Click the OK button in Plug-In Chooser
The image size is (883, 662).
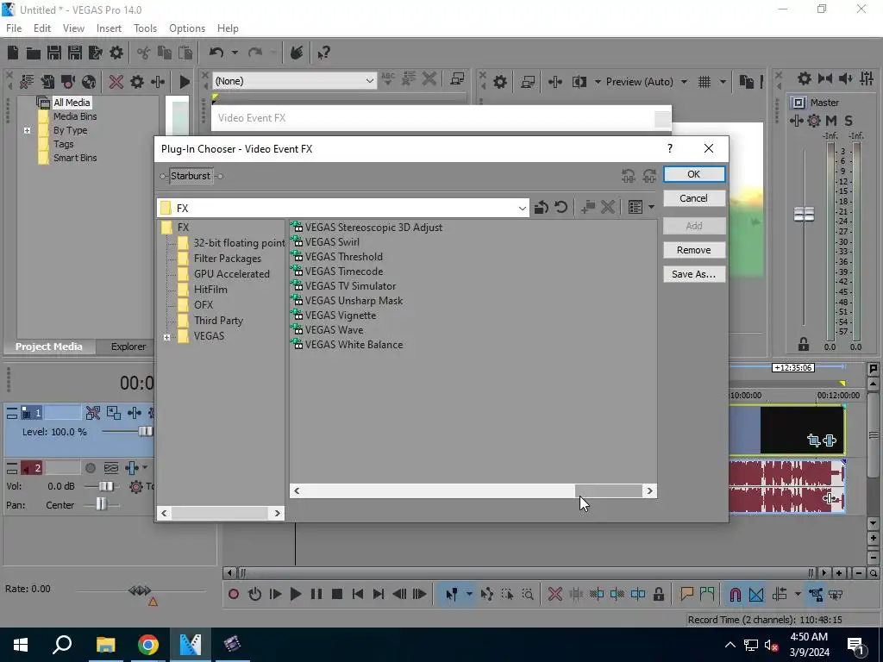click(x=694, y=174)
